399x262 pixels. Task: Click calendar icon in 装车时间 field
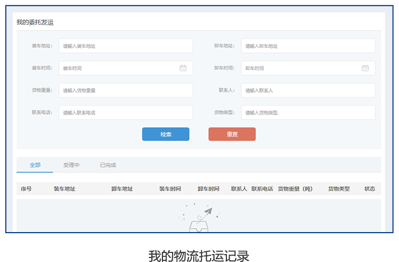coord(183,68)
